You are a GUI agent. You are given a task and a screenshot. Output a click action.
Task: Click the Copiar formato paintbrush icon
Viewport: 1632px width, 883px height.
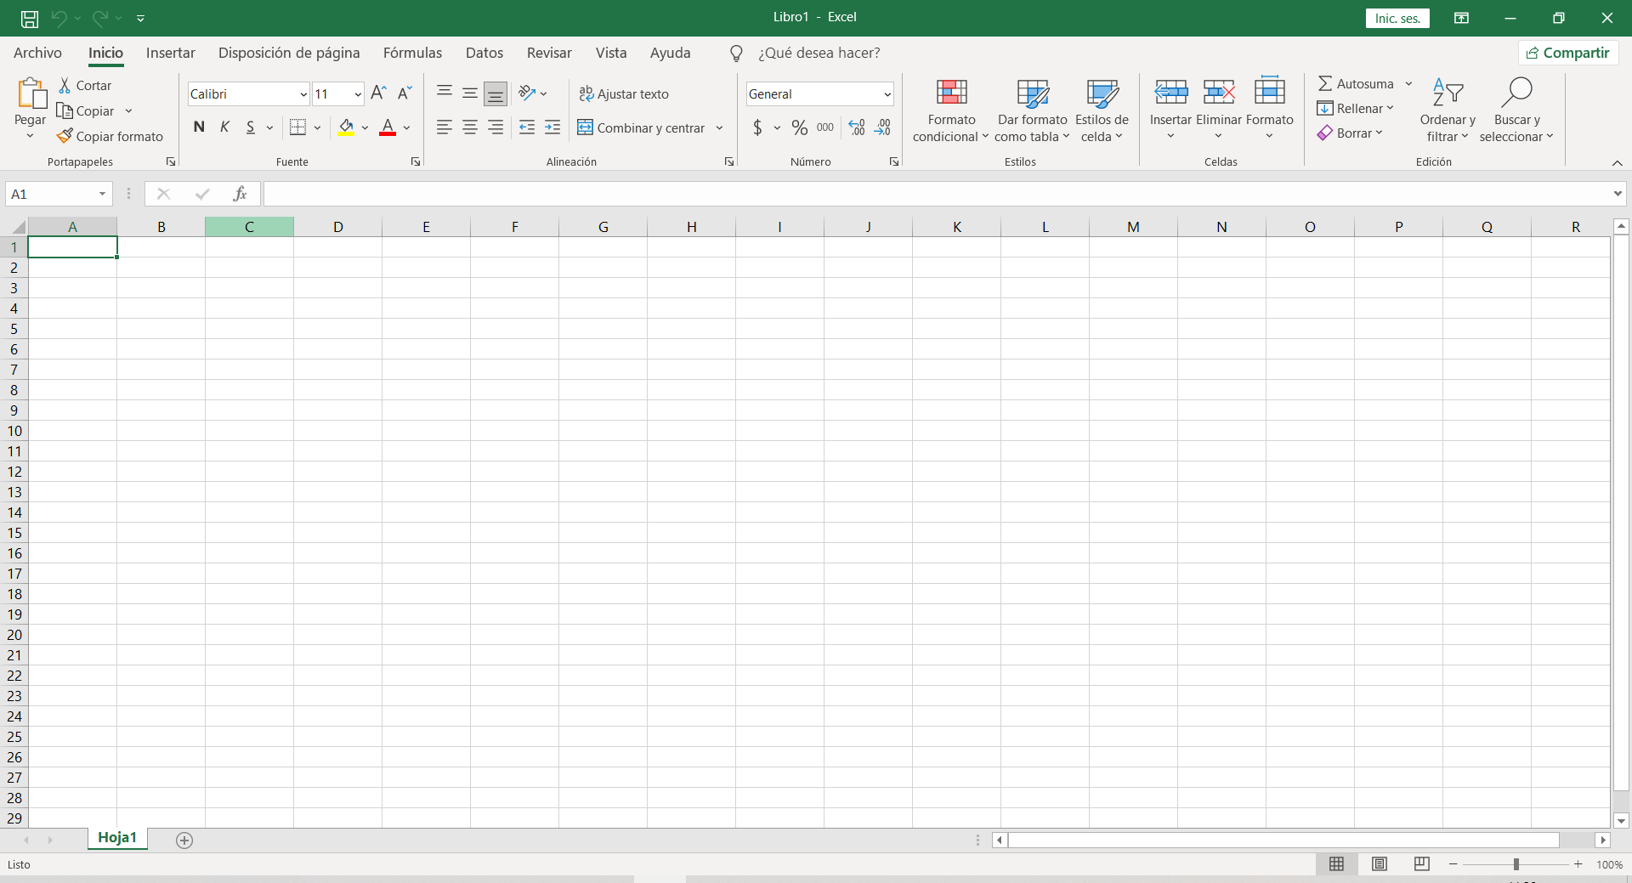(65, 136)
